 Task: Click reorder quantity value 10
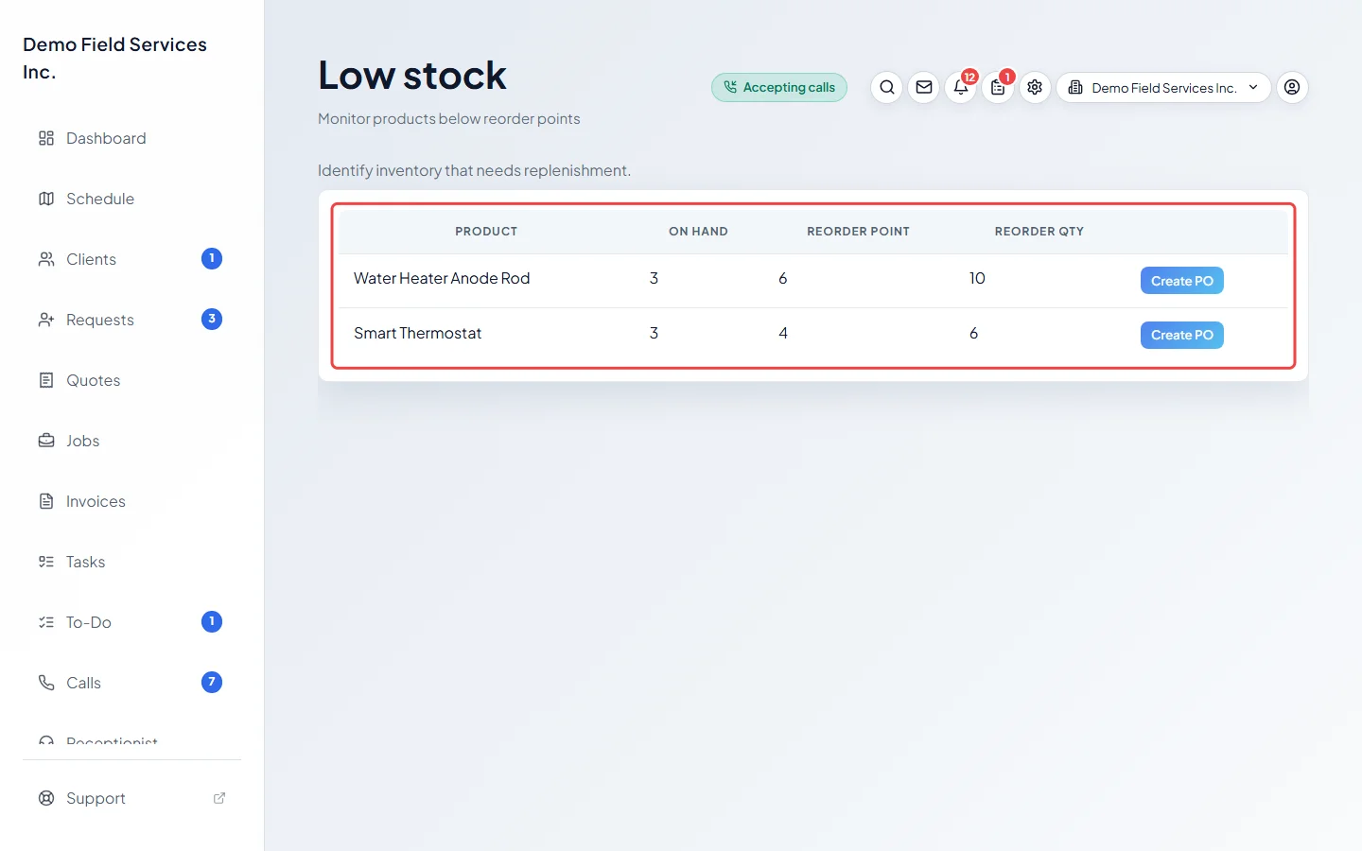(x=977, y=278)
